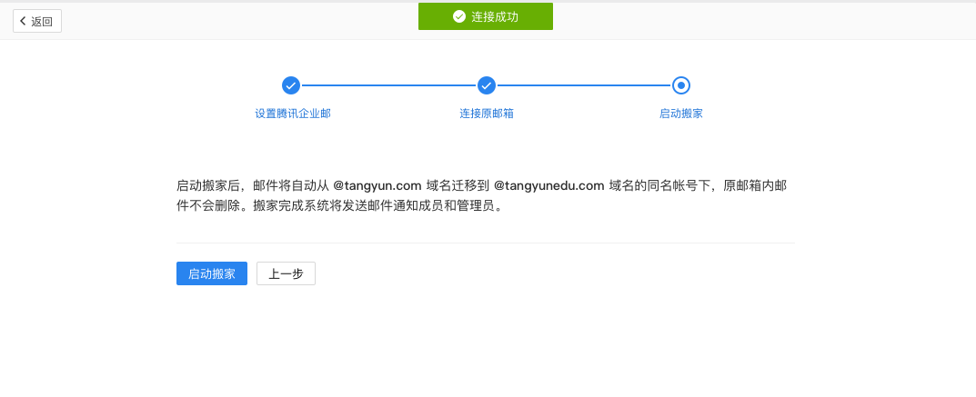The image size is (976, 397).
Task: Click the 连接成功 green notification banner
Action: tap(486, 16)
